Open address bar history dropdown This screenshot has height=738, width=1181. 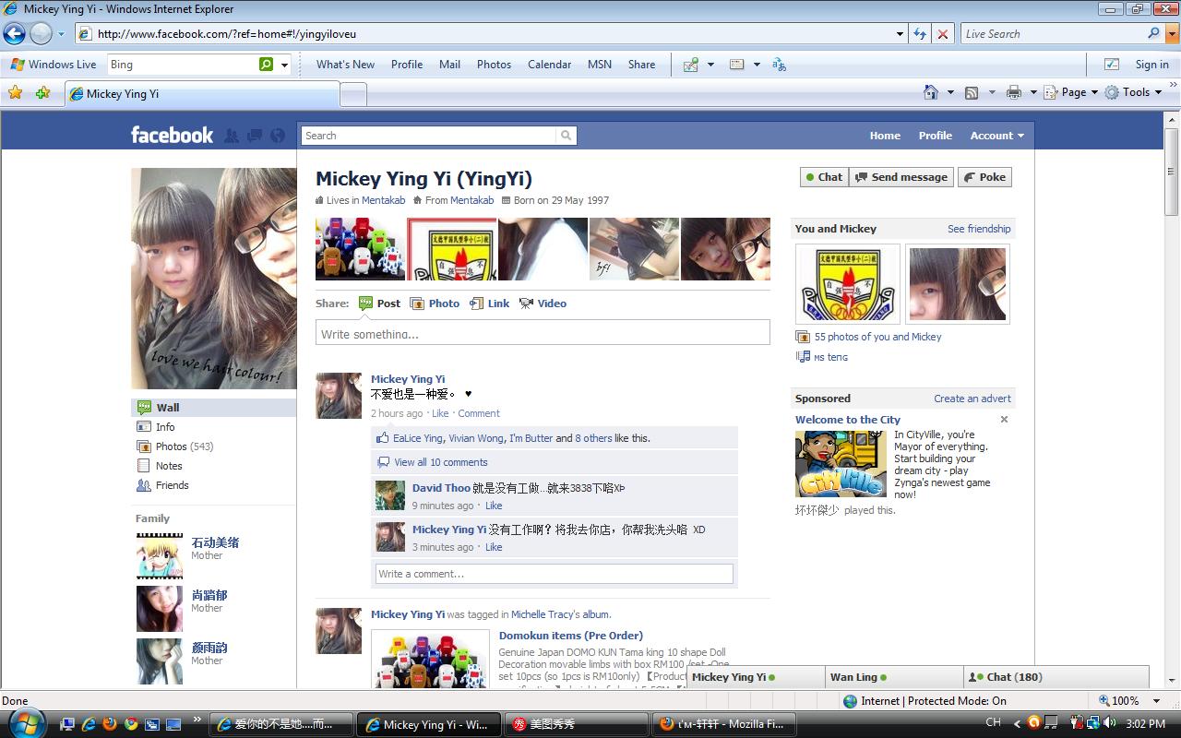901,34
